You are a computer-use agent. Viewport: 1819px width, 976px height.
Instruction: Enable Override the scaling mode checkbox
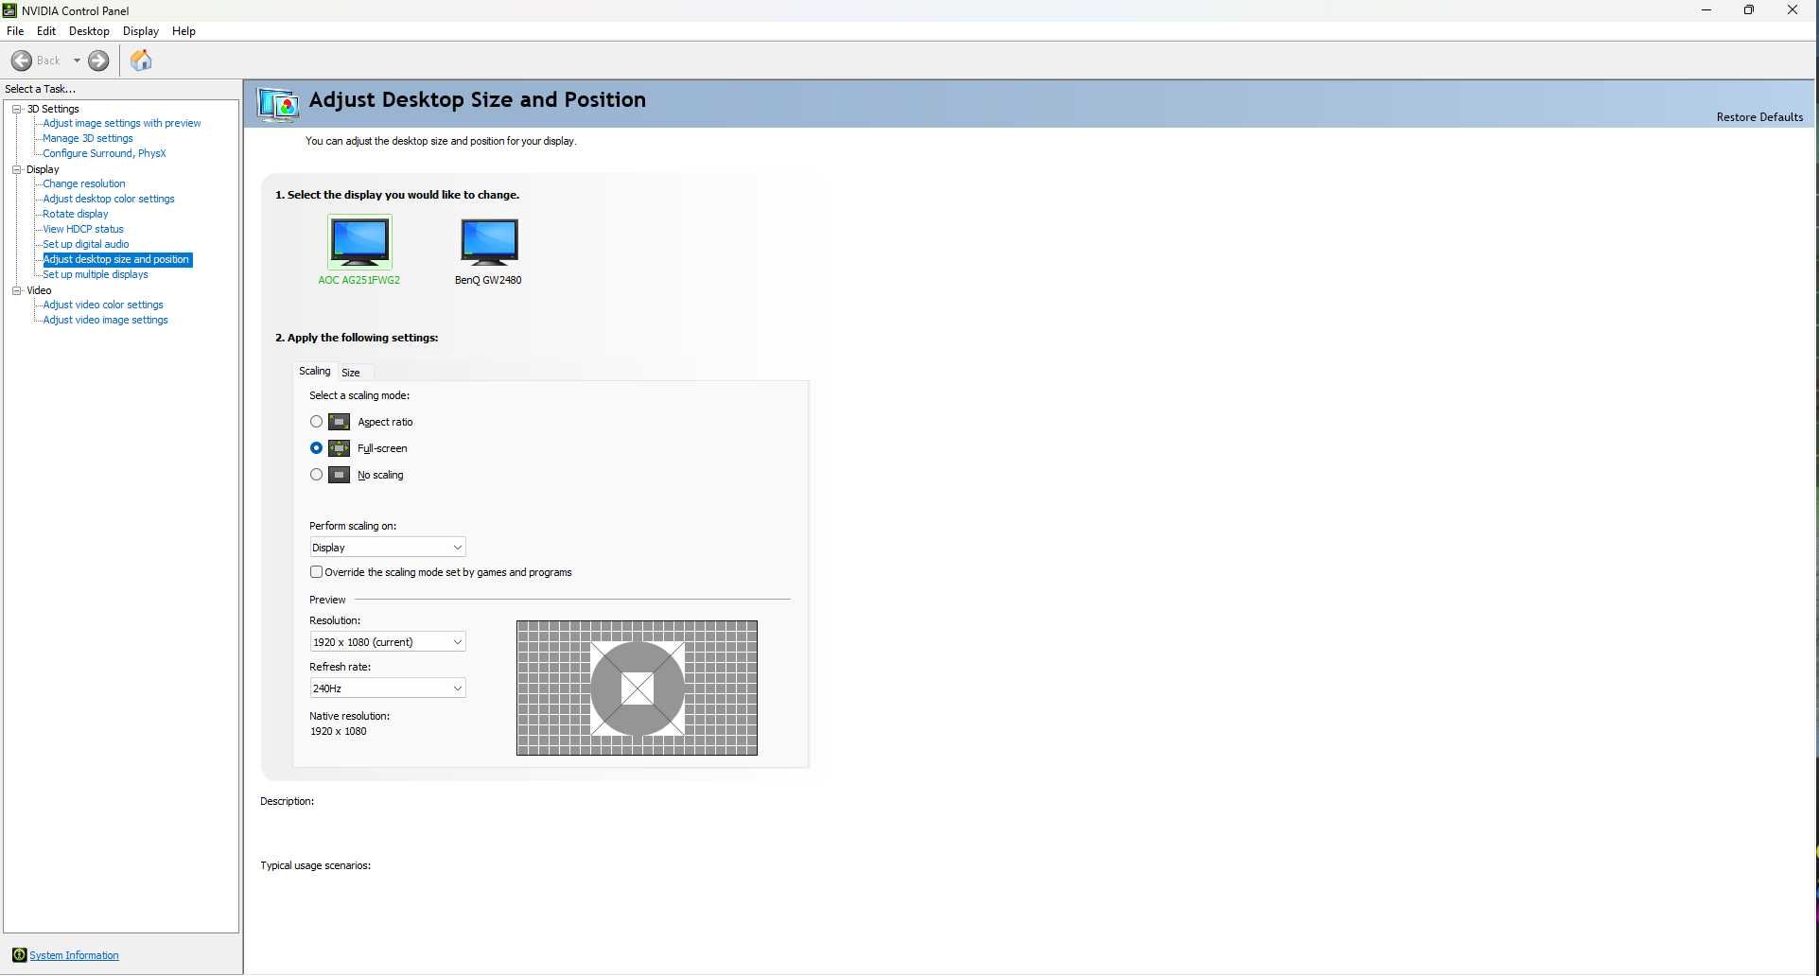pyautogui.click(x=316, y=572)
